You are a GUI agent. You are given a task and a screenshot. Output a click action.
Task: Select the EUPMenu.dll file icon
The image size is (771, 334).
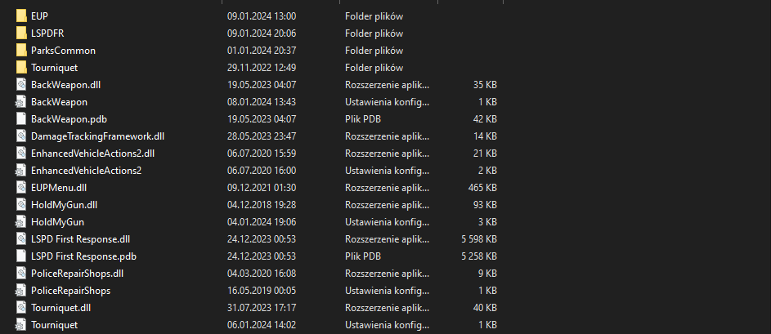pyautogui.click(x=21, y=188)
